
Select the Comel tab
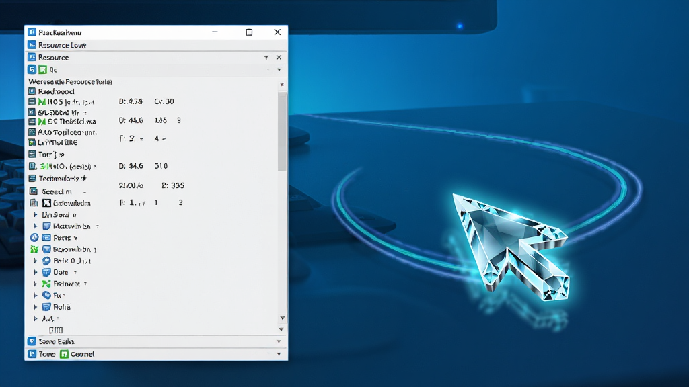click(77, 353)
